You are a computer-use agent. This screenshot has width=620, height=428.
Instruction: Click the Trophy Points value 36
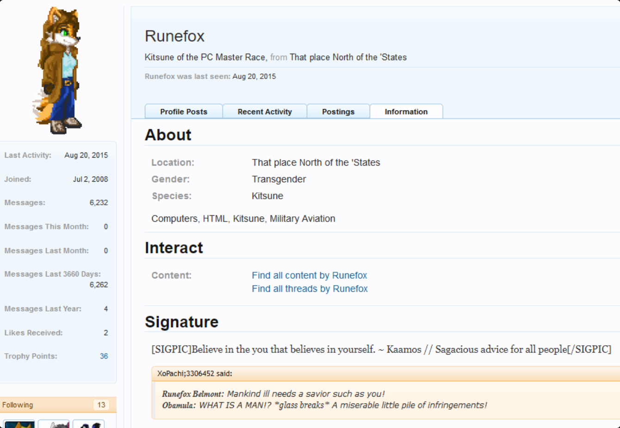[x=104, y=356]
